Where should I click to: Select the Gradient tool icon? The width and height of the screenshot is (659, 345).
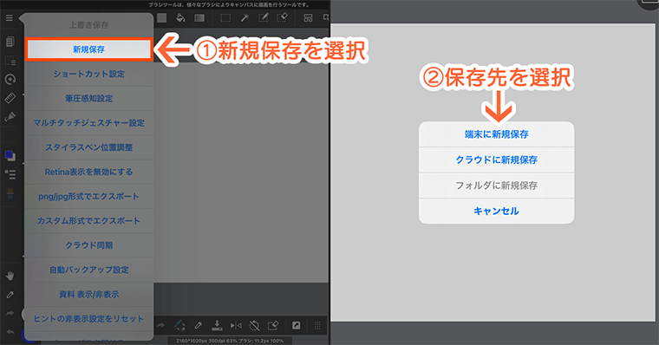(199, 17)
